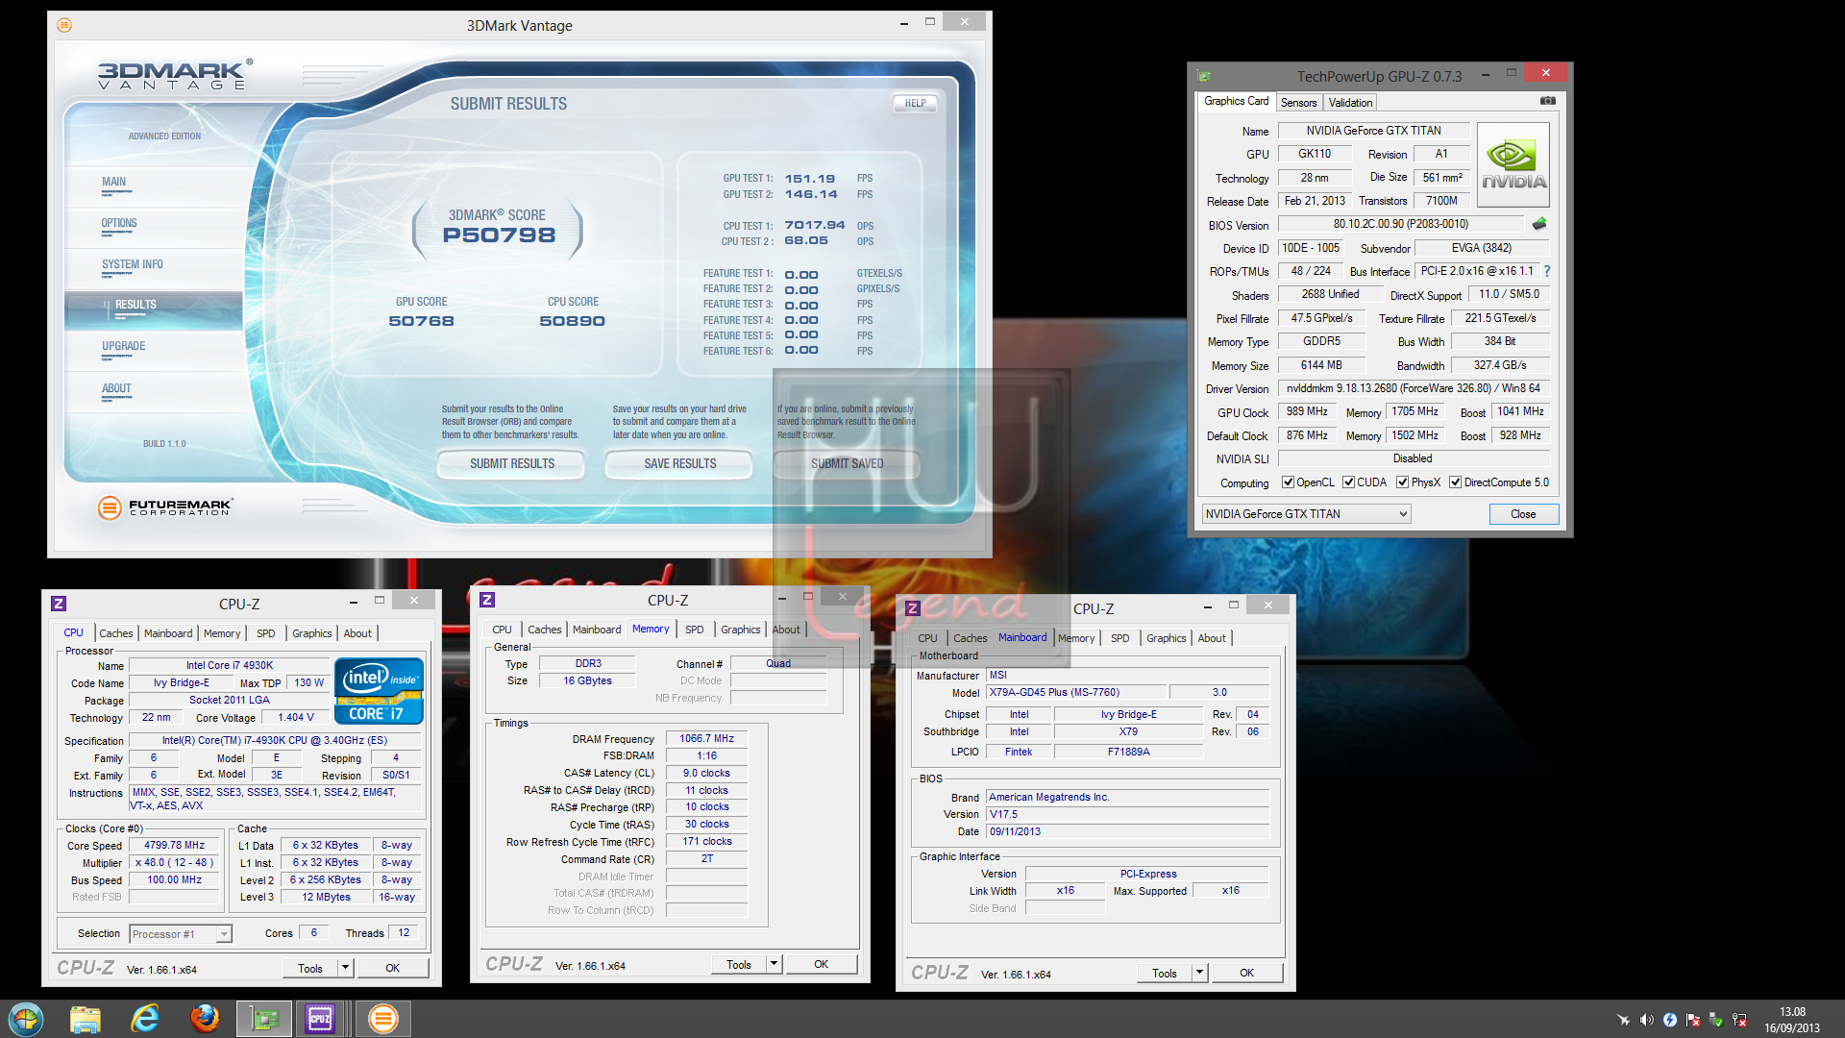
Task: Switch to the GPU-Z taskbar button
Action: 264,1019
